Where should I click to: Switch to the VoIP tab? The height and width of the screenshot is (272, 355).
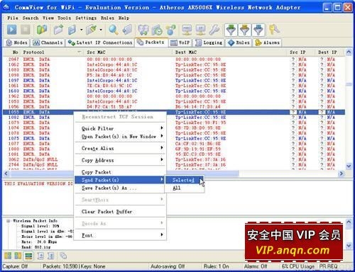coord(180,42)
